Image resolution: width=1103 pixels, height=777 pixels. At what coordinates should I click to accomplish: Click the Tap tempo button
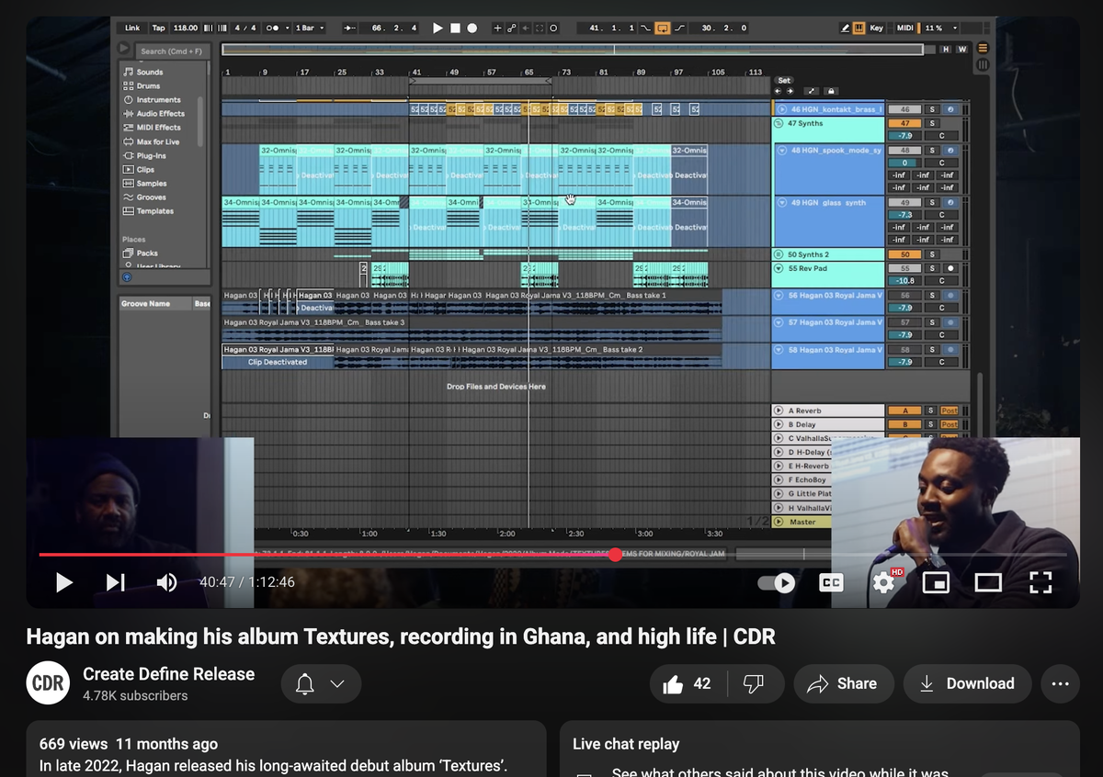tap(159, 28)
